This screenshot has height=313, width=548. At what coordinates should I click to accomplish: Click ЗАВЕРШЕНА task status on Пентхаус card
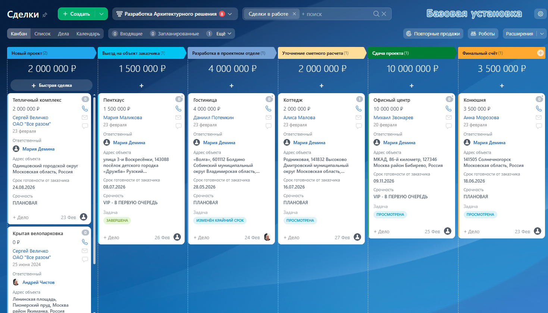117,221
